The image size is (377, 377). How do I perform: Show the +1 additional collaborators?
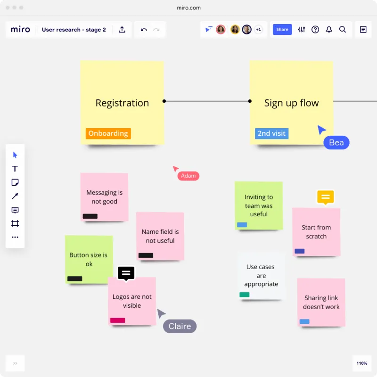pyautogui.click(x=258, y=30)
